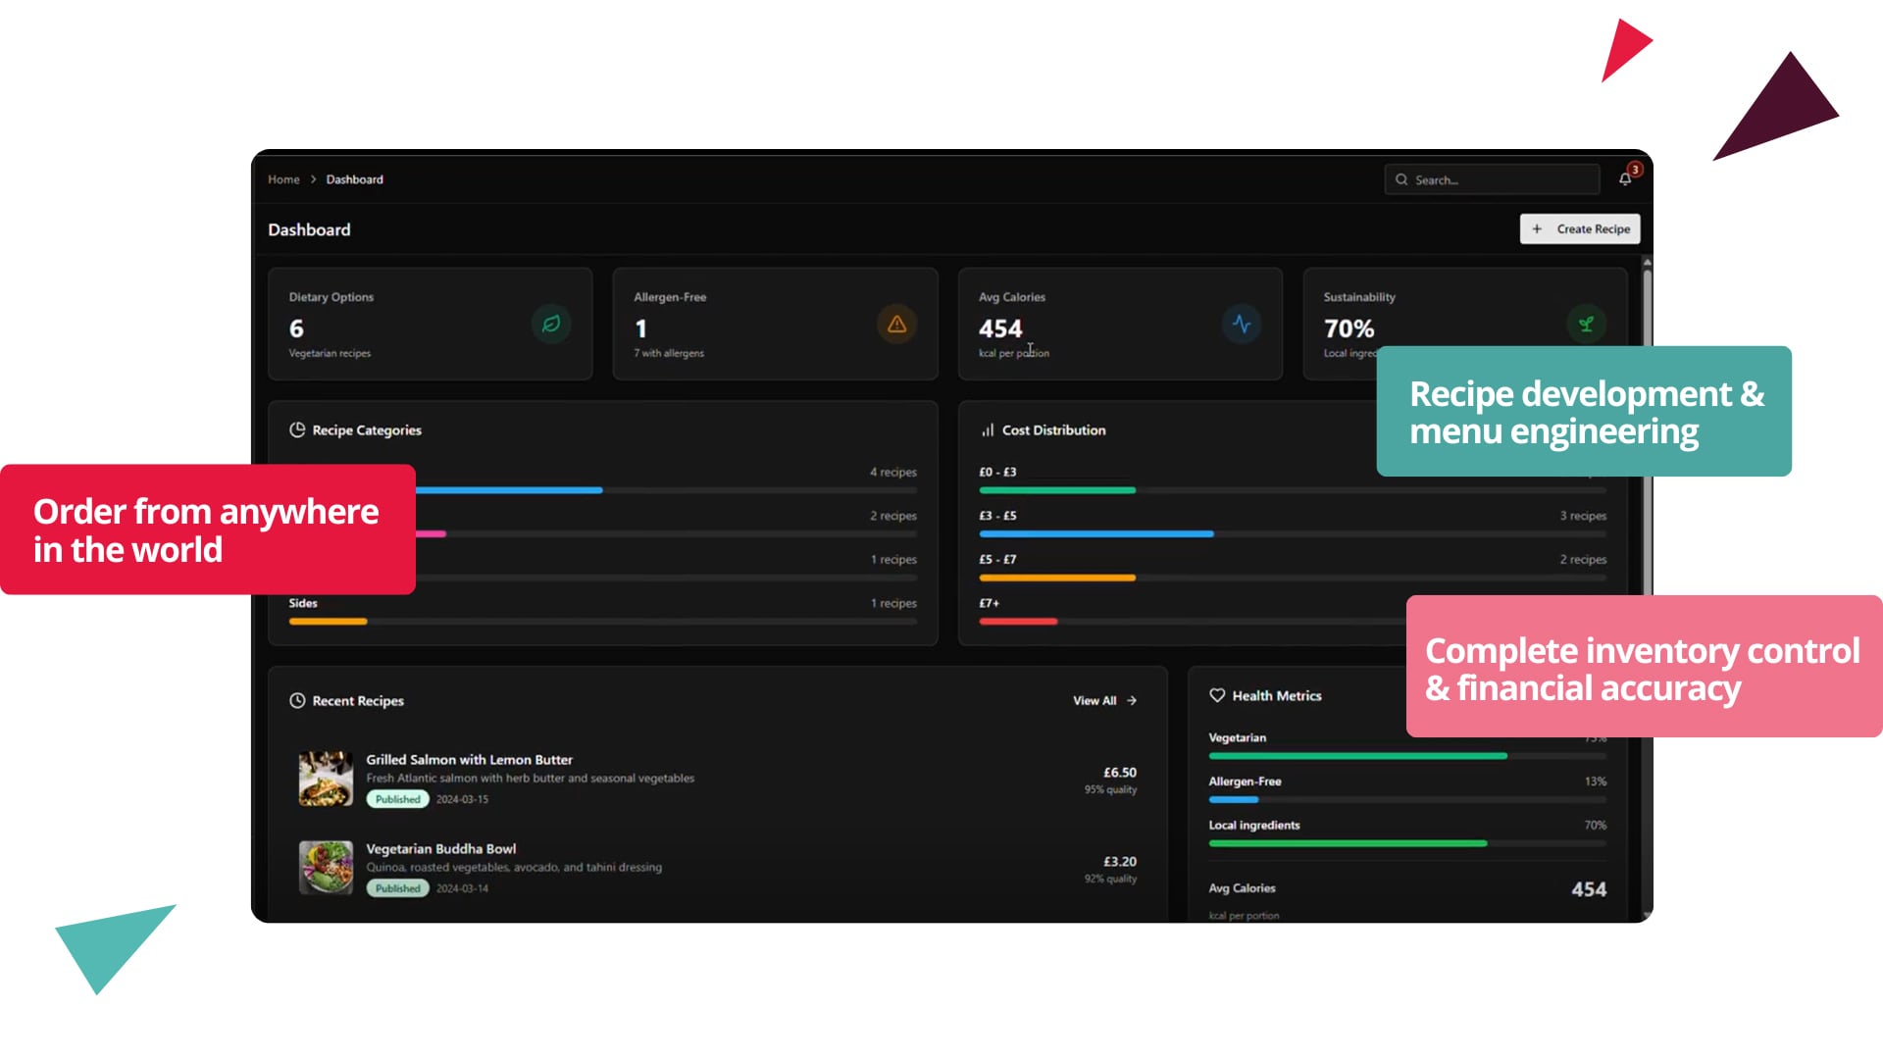This screenshot has width=1883, height=1059.
Task: Click the warning triangle on Allergen-Free card
Action: pos(896,324)
